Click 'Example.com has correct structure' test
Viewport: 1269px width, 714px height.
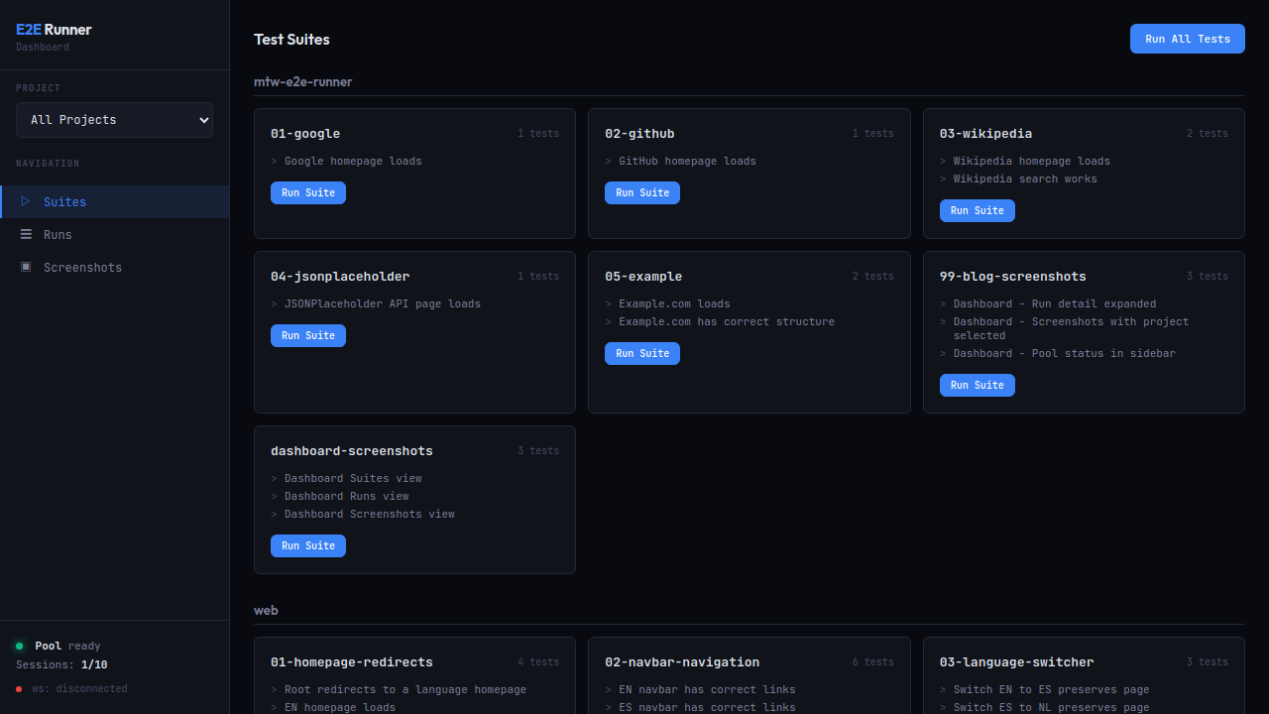click(727, 321)
